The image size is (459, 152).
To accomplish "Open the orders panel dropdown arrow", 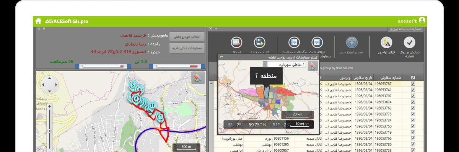I will [x=216, y=29].
